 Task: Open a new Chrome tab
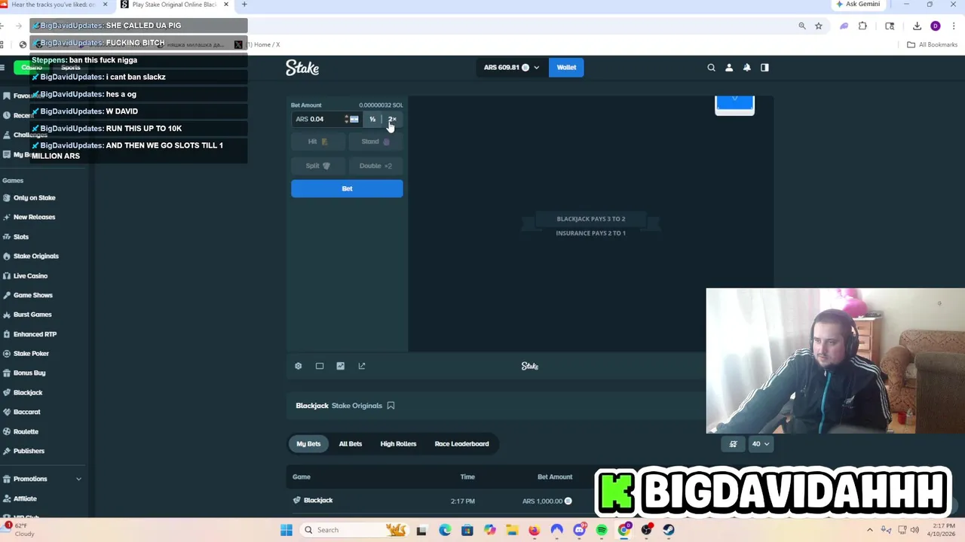pyautogui.click(x=244, y=5)
